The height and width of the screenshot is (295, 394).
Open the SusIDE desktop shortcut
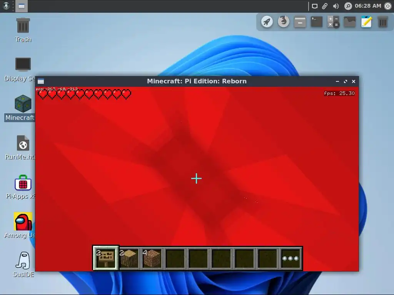[x=23, y=265]
